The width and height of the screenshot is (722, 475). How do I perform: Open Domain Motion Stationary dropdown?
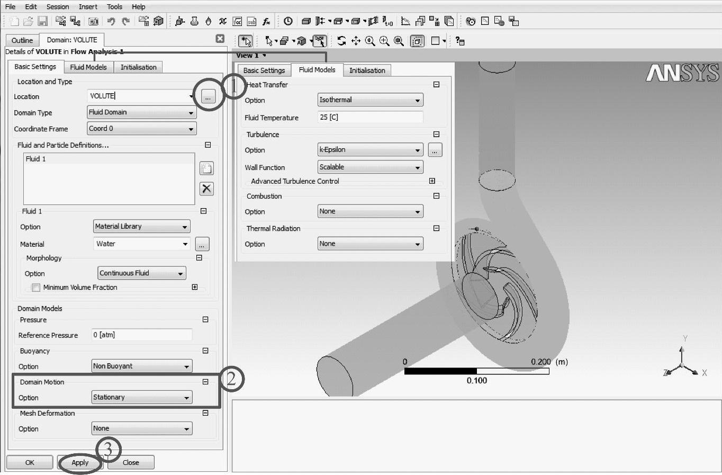[x=142, y=397]
